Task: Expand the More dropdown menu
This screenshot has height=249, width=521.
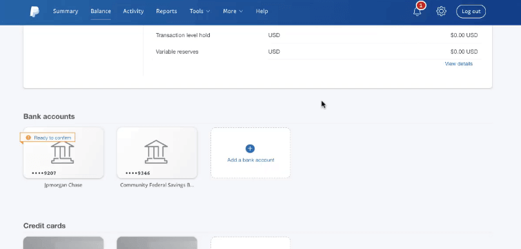Action: tap(233, 11)
